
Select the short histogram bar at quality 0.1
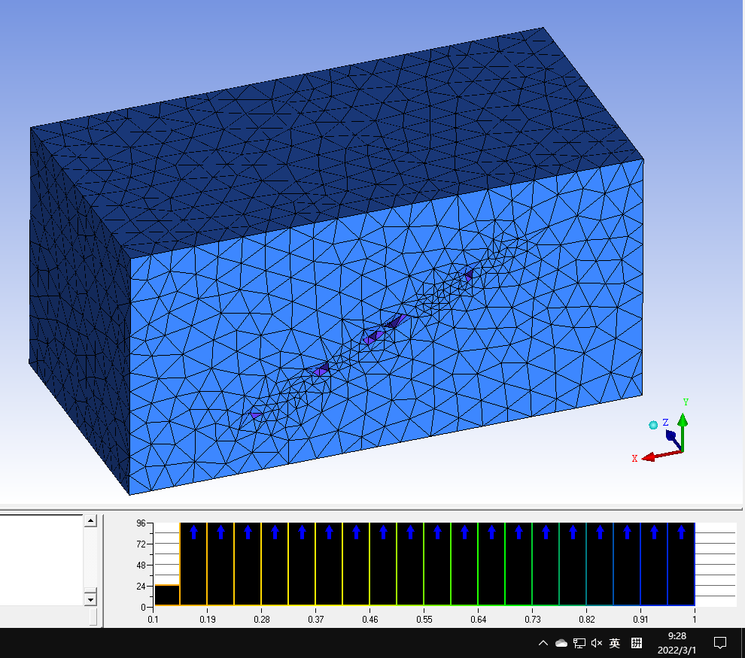click(x=166, y=595)
